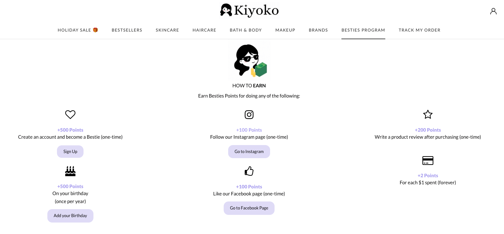Open the Holiday Sale menu

[78, 30]
